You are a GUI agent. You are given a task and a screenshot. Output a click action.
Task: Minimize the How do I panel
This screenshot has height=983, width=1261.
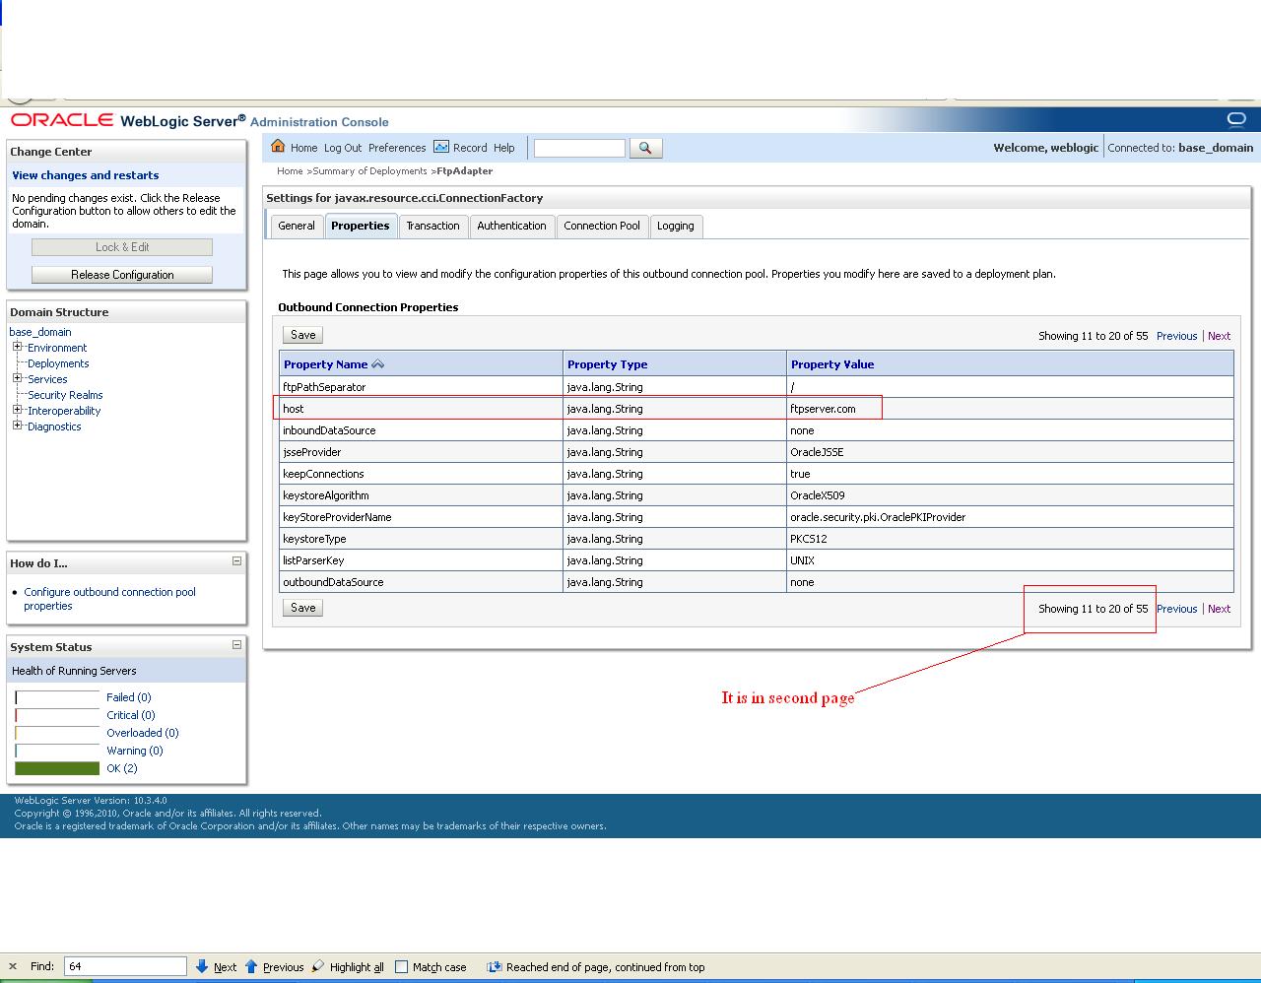[x=236, y=561]
